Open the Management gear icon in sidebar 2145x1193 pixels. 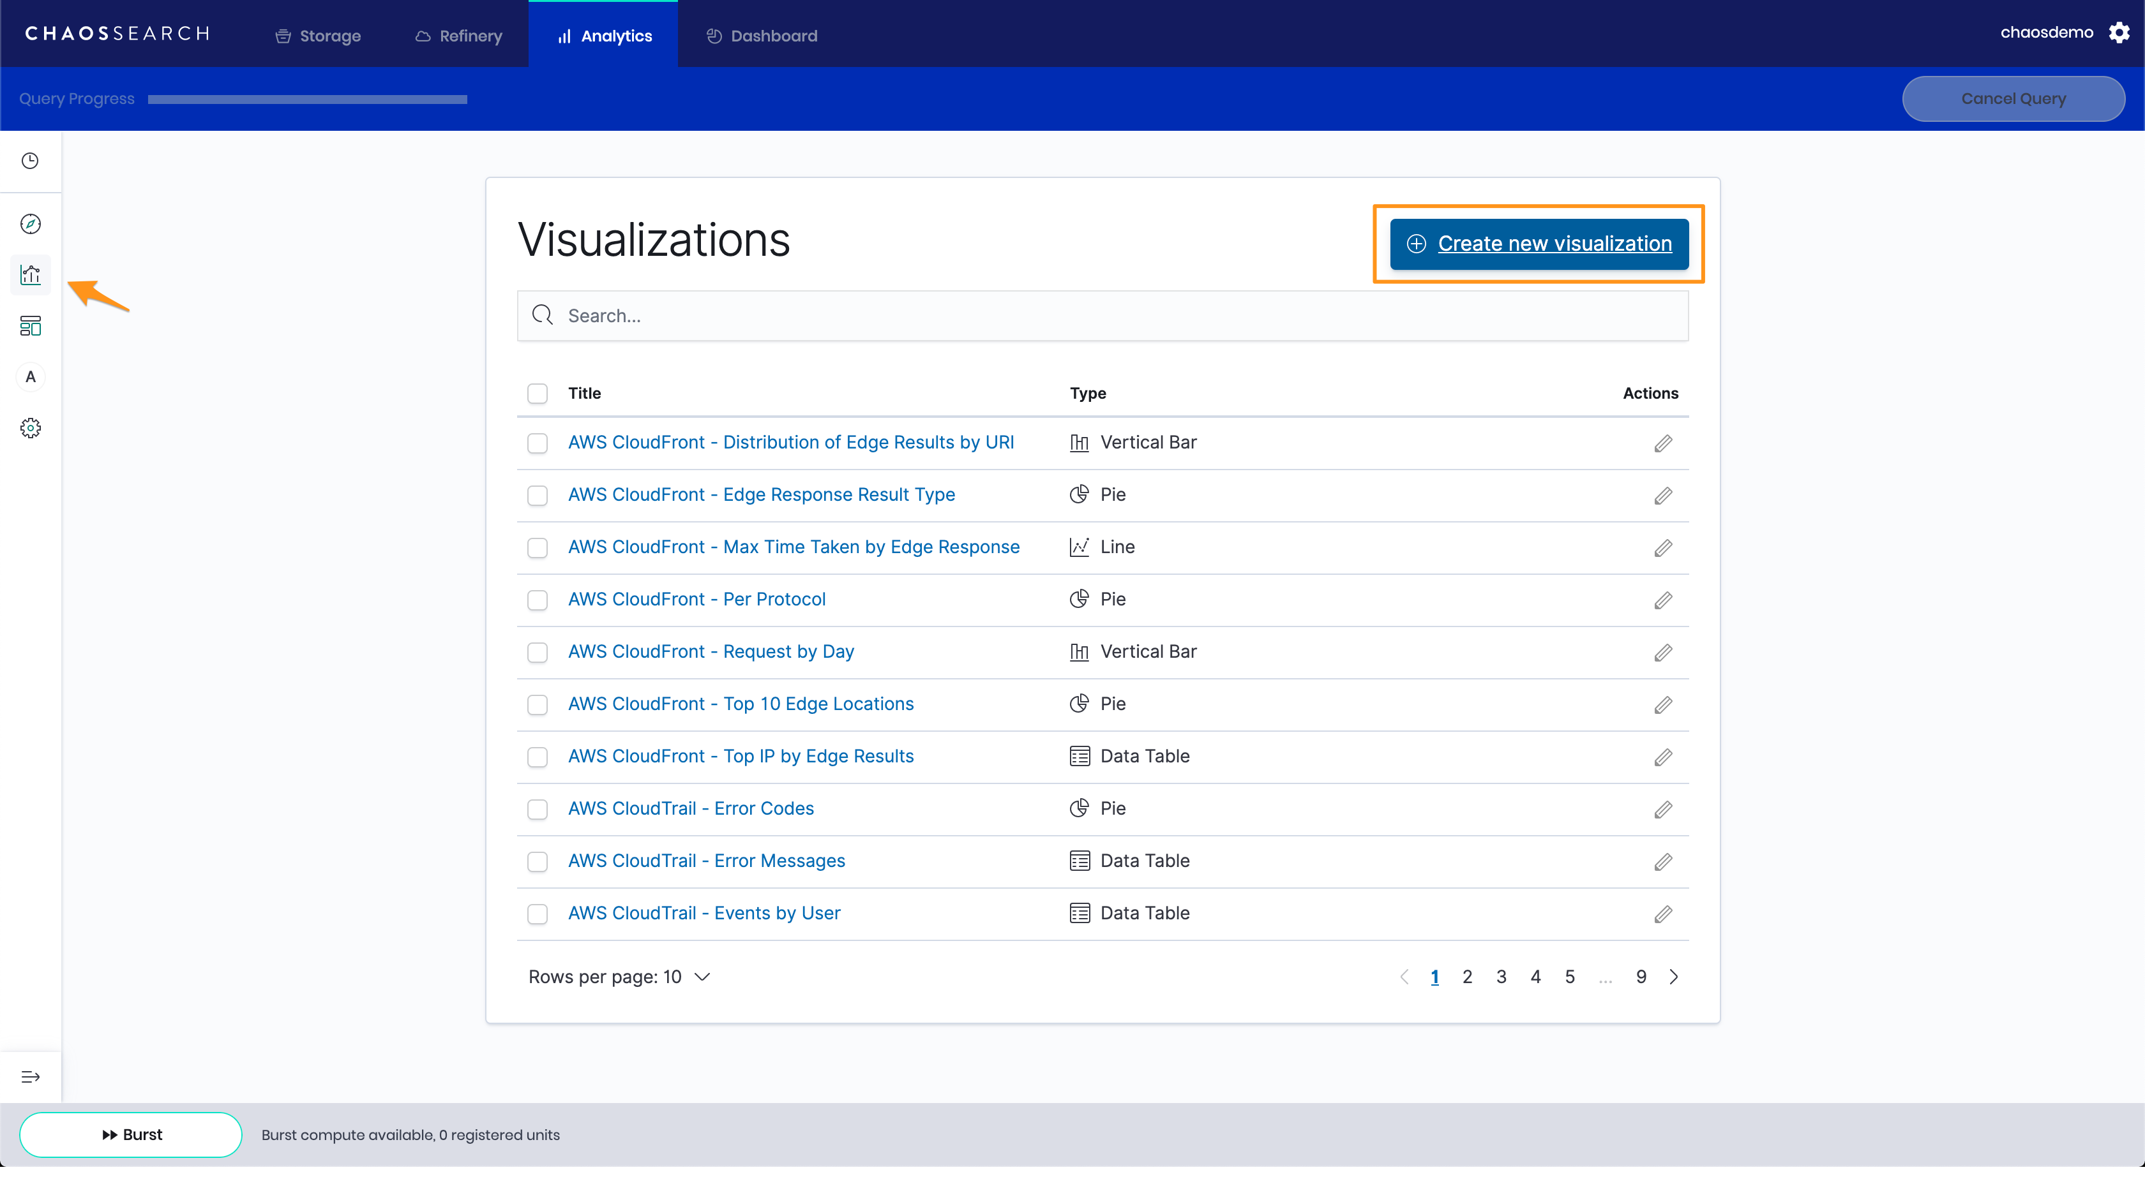click(x=30, y=427)
